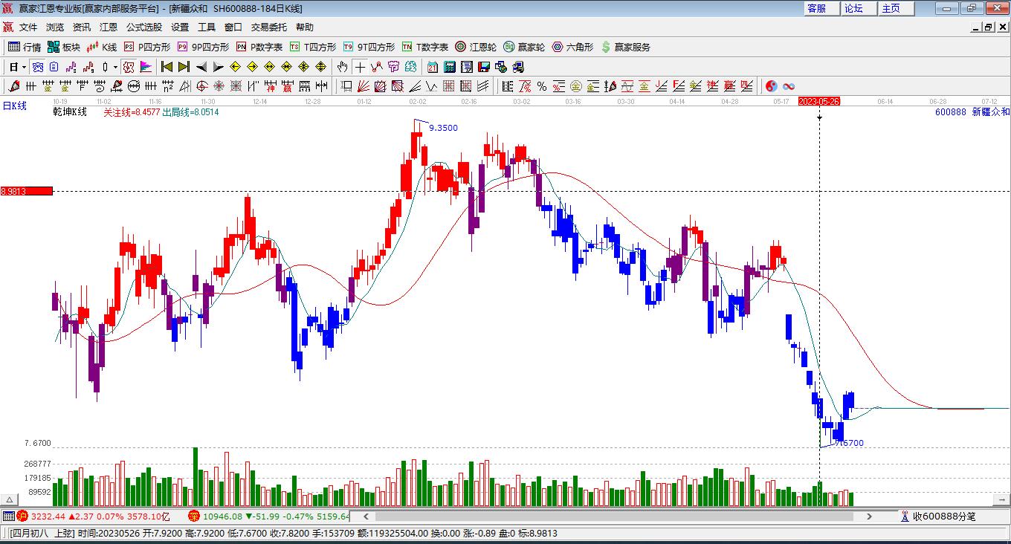Click the red 8.9813 price tag
The image size is (1011, 544).
27,191
